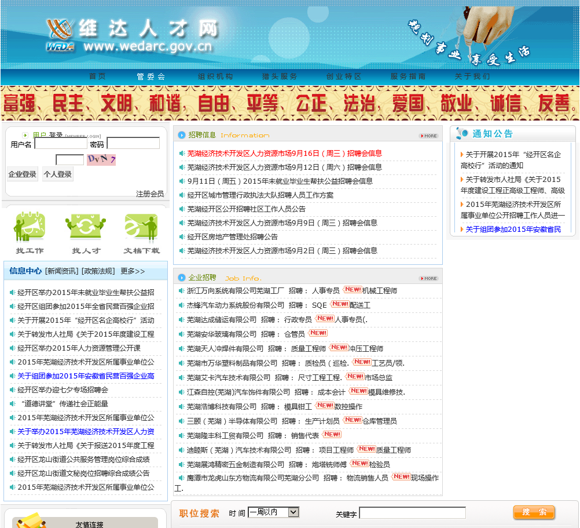
Task: Open the 时间 dropdown showing 一周以内
Action: pyautogui.click(x=273, y=512)
